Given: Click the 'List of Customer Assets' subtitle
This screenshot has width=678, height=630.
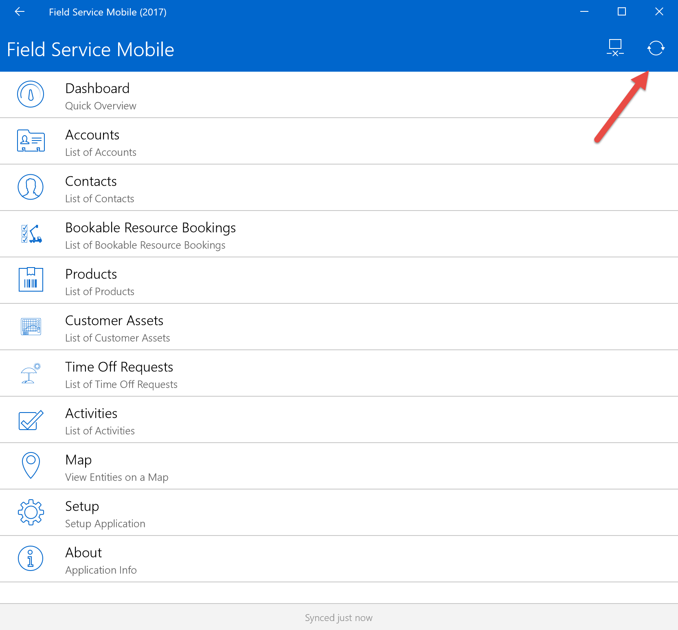Looking at the screenshot, I should (x=117, y=338).
